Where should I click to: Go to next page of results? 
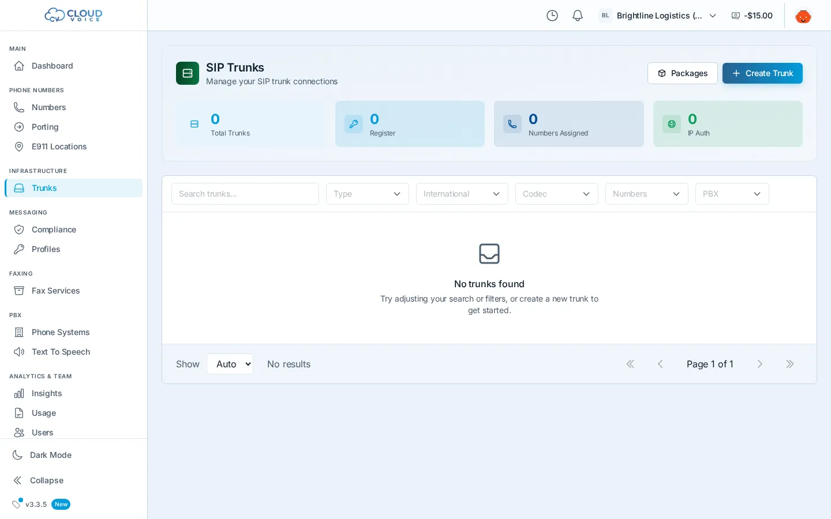(760, 364)
